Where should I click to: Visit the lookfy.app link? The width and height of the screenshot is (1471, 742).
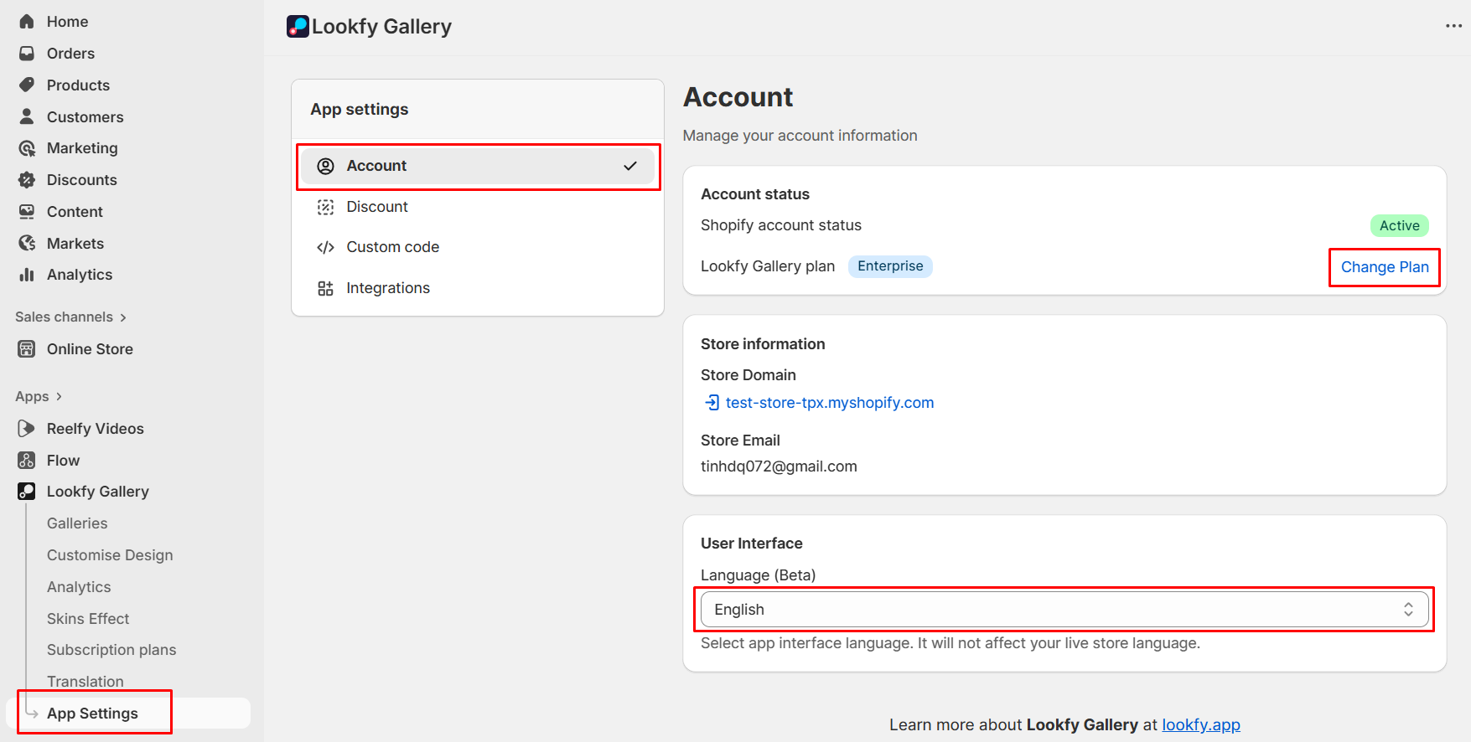[x=1200, y=725]
